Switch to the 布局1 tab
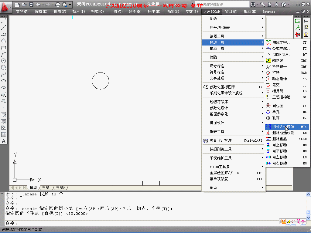This screenshot has width=311, height=233. click(46, 187)
